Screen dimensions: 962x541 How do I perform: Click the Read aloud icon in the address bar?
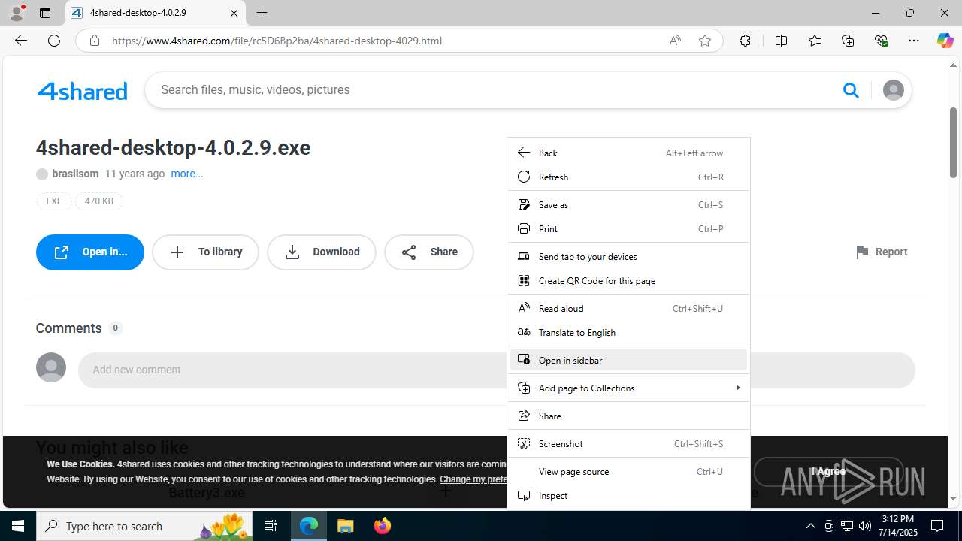(x=675, y=41)
